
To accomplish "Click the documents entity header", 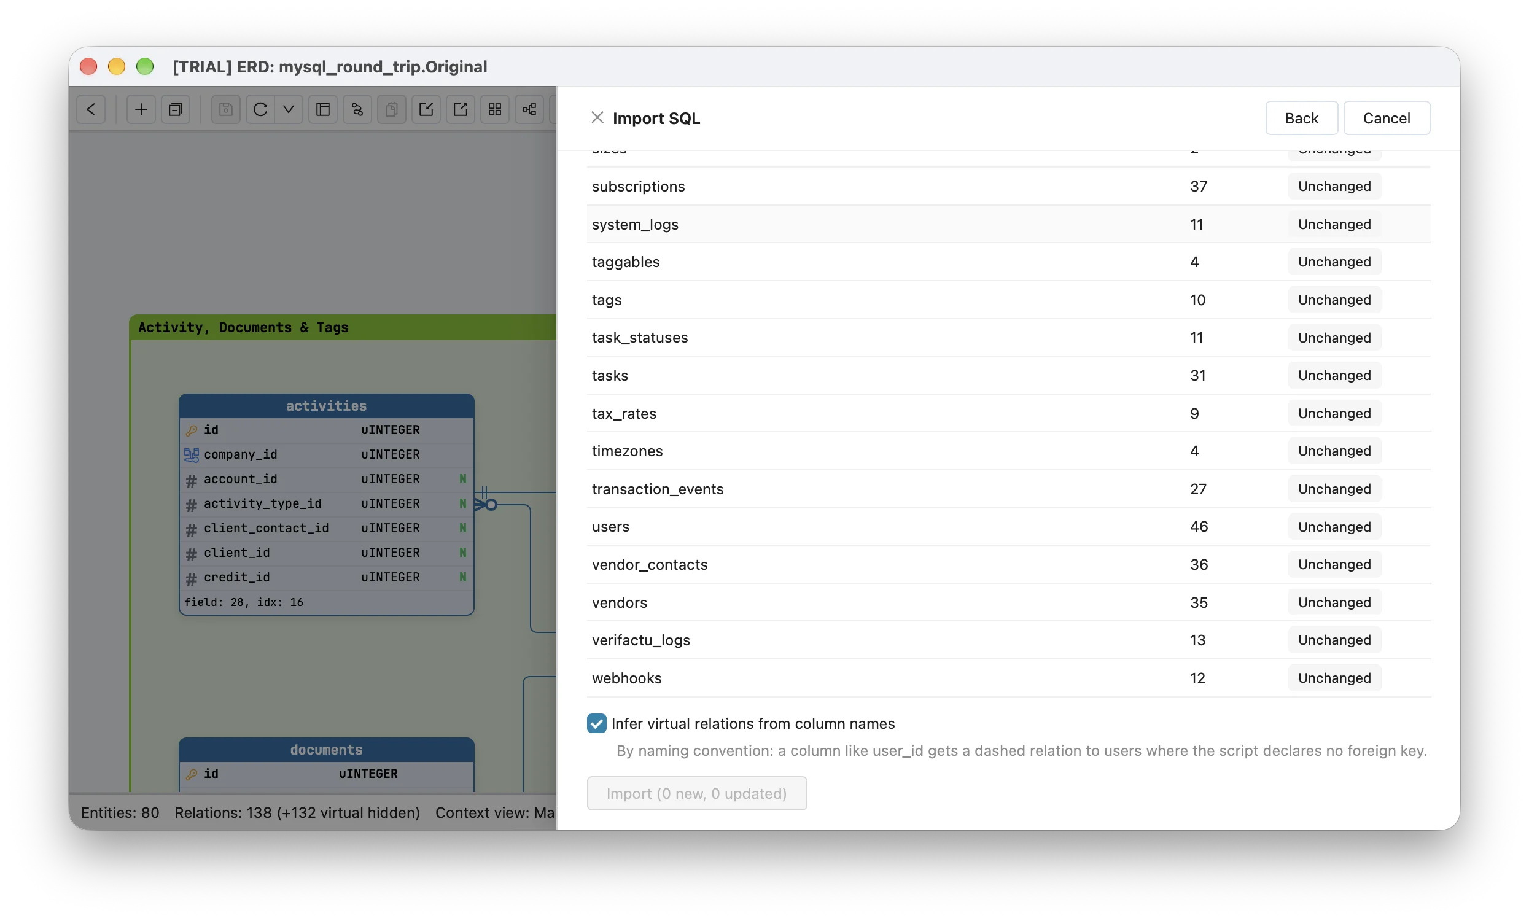I will [x=327, y=750].
